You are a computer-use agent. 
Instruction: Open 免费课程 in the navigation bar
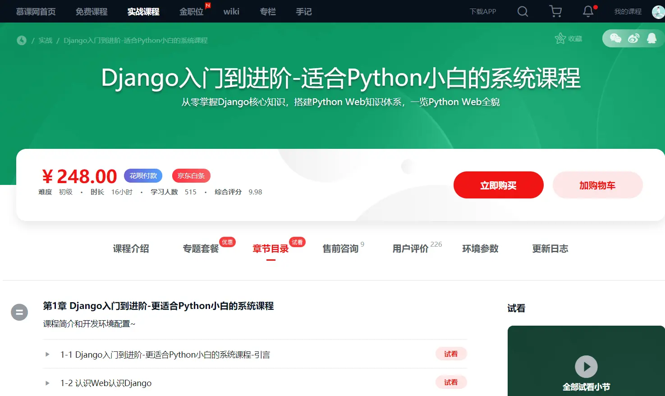[x=92, y=12]
